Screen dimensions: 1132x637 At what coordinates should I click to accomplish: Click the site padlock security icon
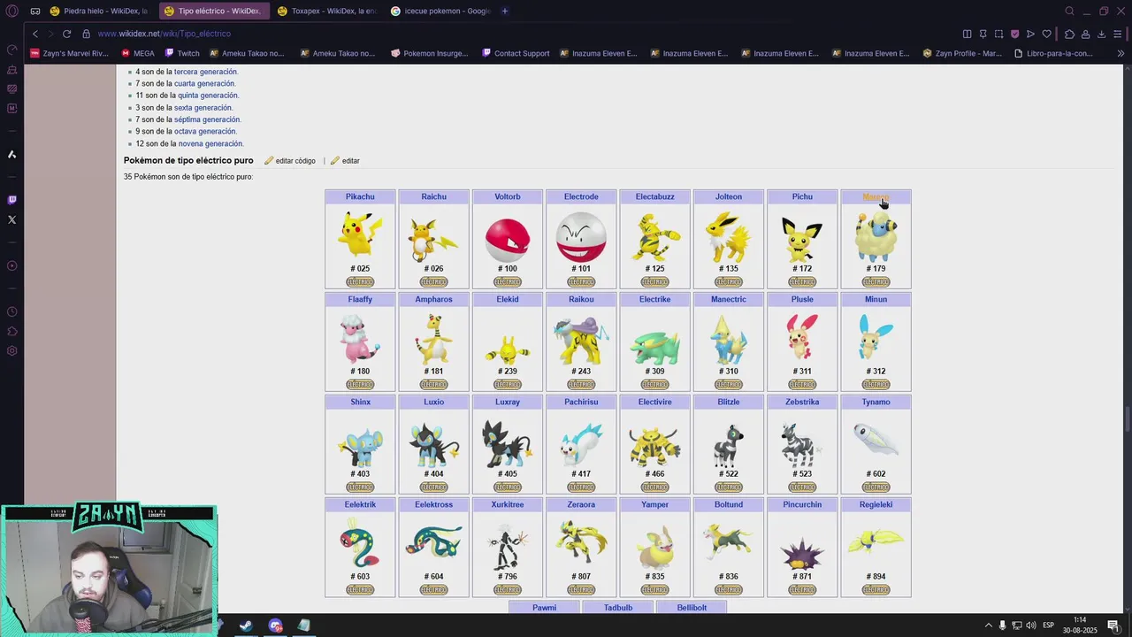pyautogui.click(x=86, y=34)
